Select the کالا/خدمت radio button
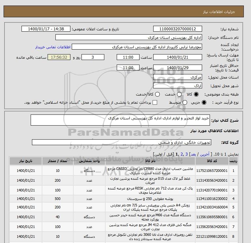251x243 pixels. (157, 94)
